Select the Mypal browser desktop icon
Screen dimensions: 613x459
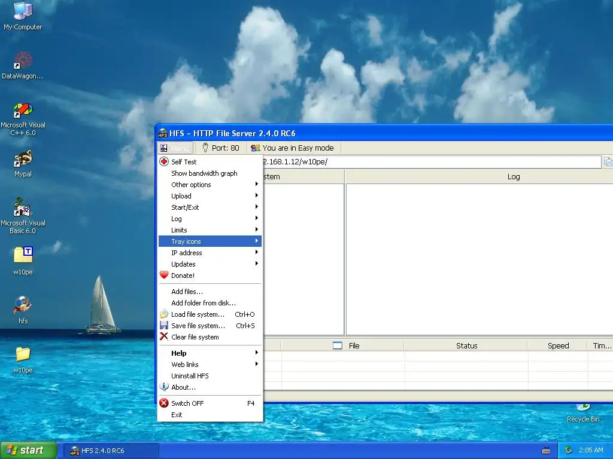[23, 163]
